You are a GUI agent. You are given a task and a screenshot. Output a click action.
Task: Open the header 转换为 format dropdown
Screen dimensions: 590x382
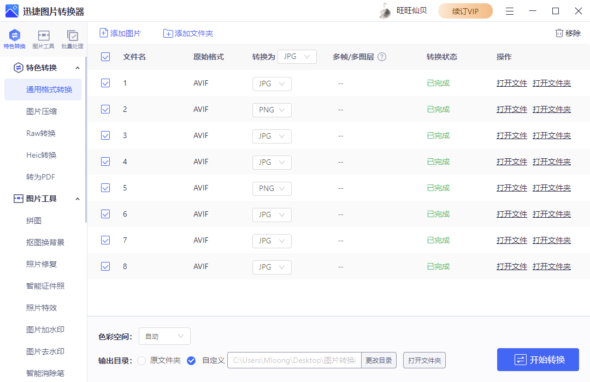pos(297,56)
